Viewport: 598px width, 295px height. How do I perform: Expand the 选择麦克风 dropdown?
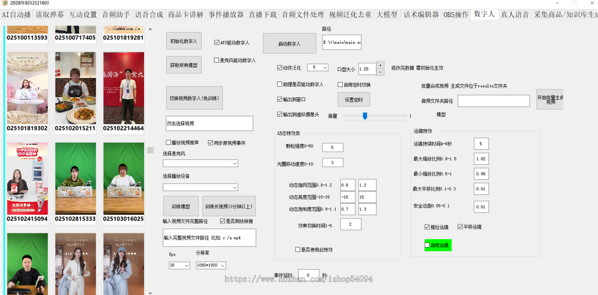coord(200,163)
